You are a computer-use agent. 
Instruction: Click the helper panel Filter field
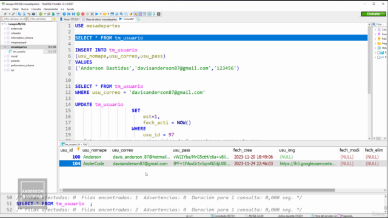380,24
